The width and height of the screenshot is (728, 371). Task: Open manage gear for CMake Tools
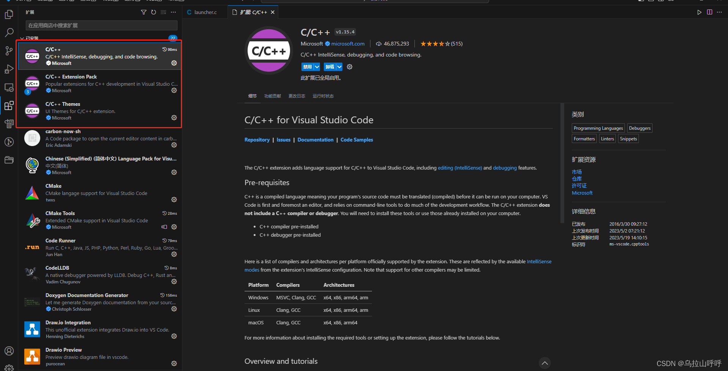(174, 227)
